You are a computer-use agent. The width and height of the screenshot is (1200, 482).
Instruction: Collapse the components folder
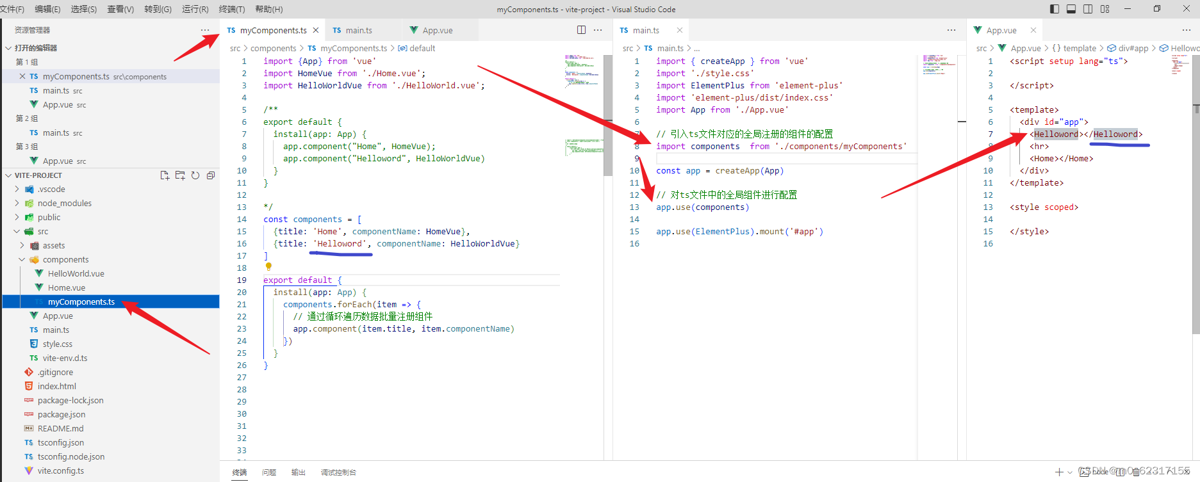pyautogui.click(x=22, y=260)
